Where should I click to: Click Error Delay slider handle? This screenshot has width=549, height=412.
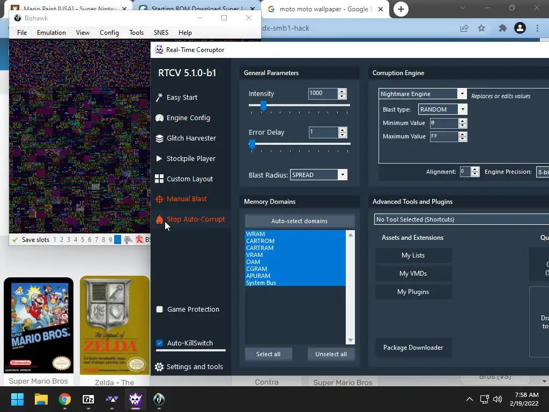point(252,144)
